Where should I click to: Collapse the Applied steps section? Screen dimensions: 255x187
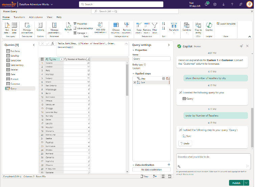(134, 73)
